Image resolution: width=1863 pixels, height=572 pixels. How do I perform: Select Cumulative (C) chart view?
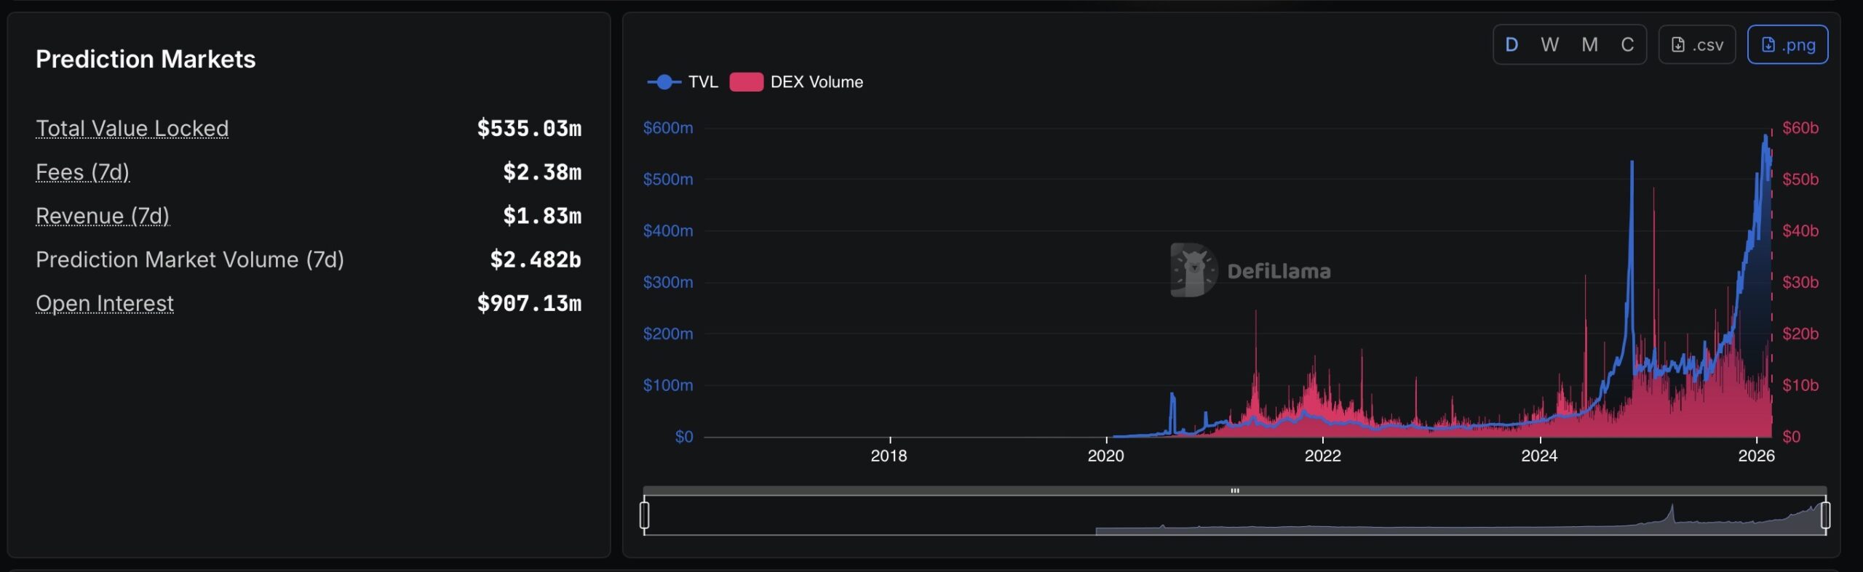point(1627,45)
